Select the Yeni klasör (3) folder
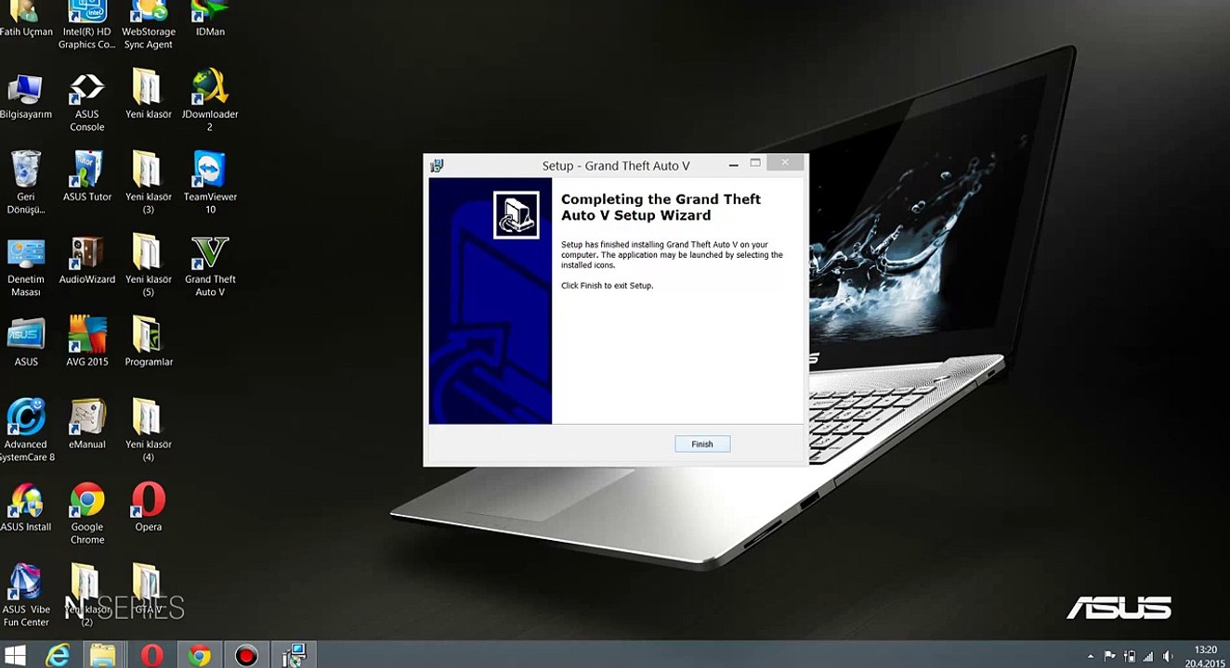Screen dimensions: 1230x668 coord(149,183)
